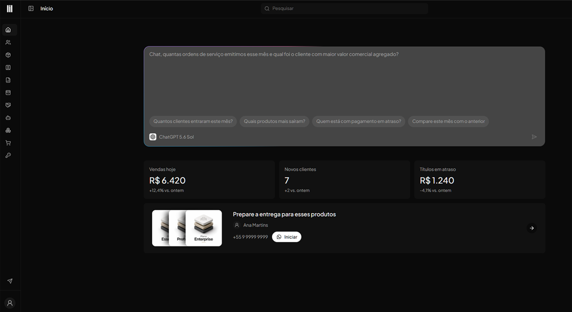Click the R$ 6.420 value
The height and width of the screenshot is (312, 572).
pyautogui.click(x=167, y=180)
